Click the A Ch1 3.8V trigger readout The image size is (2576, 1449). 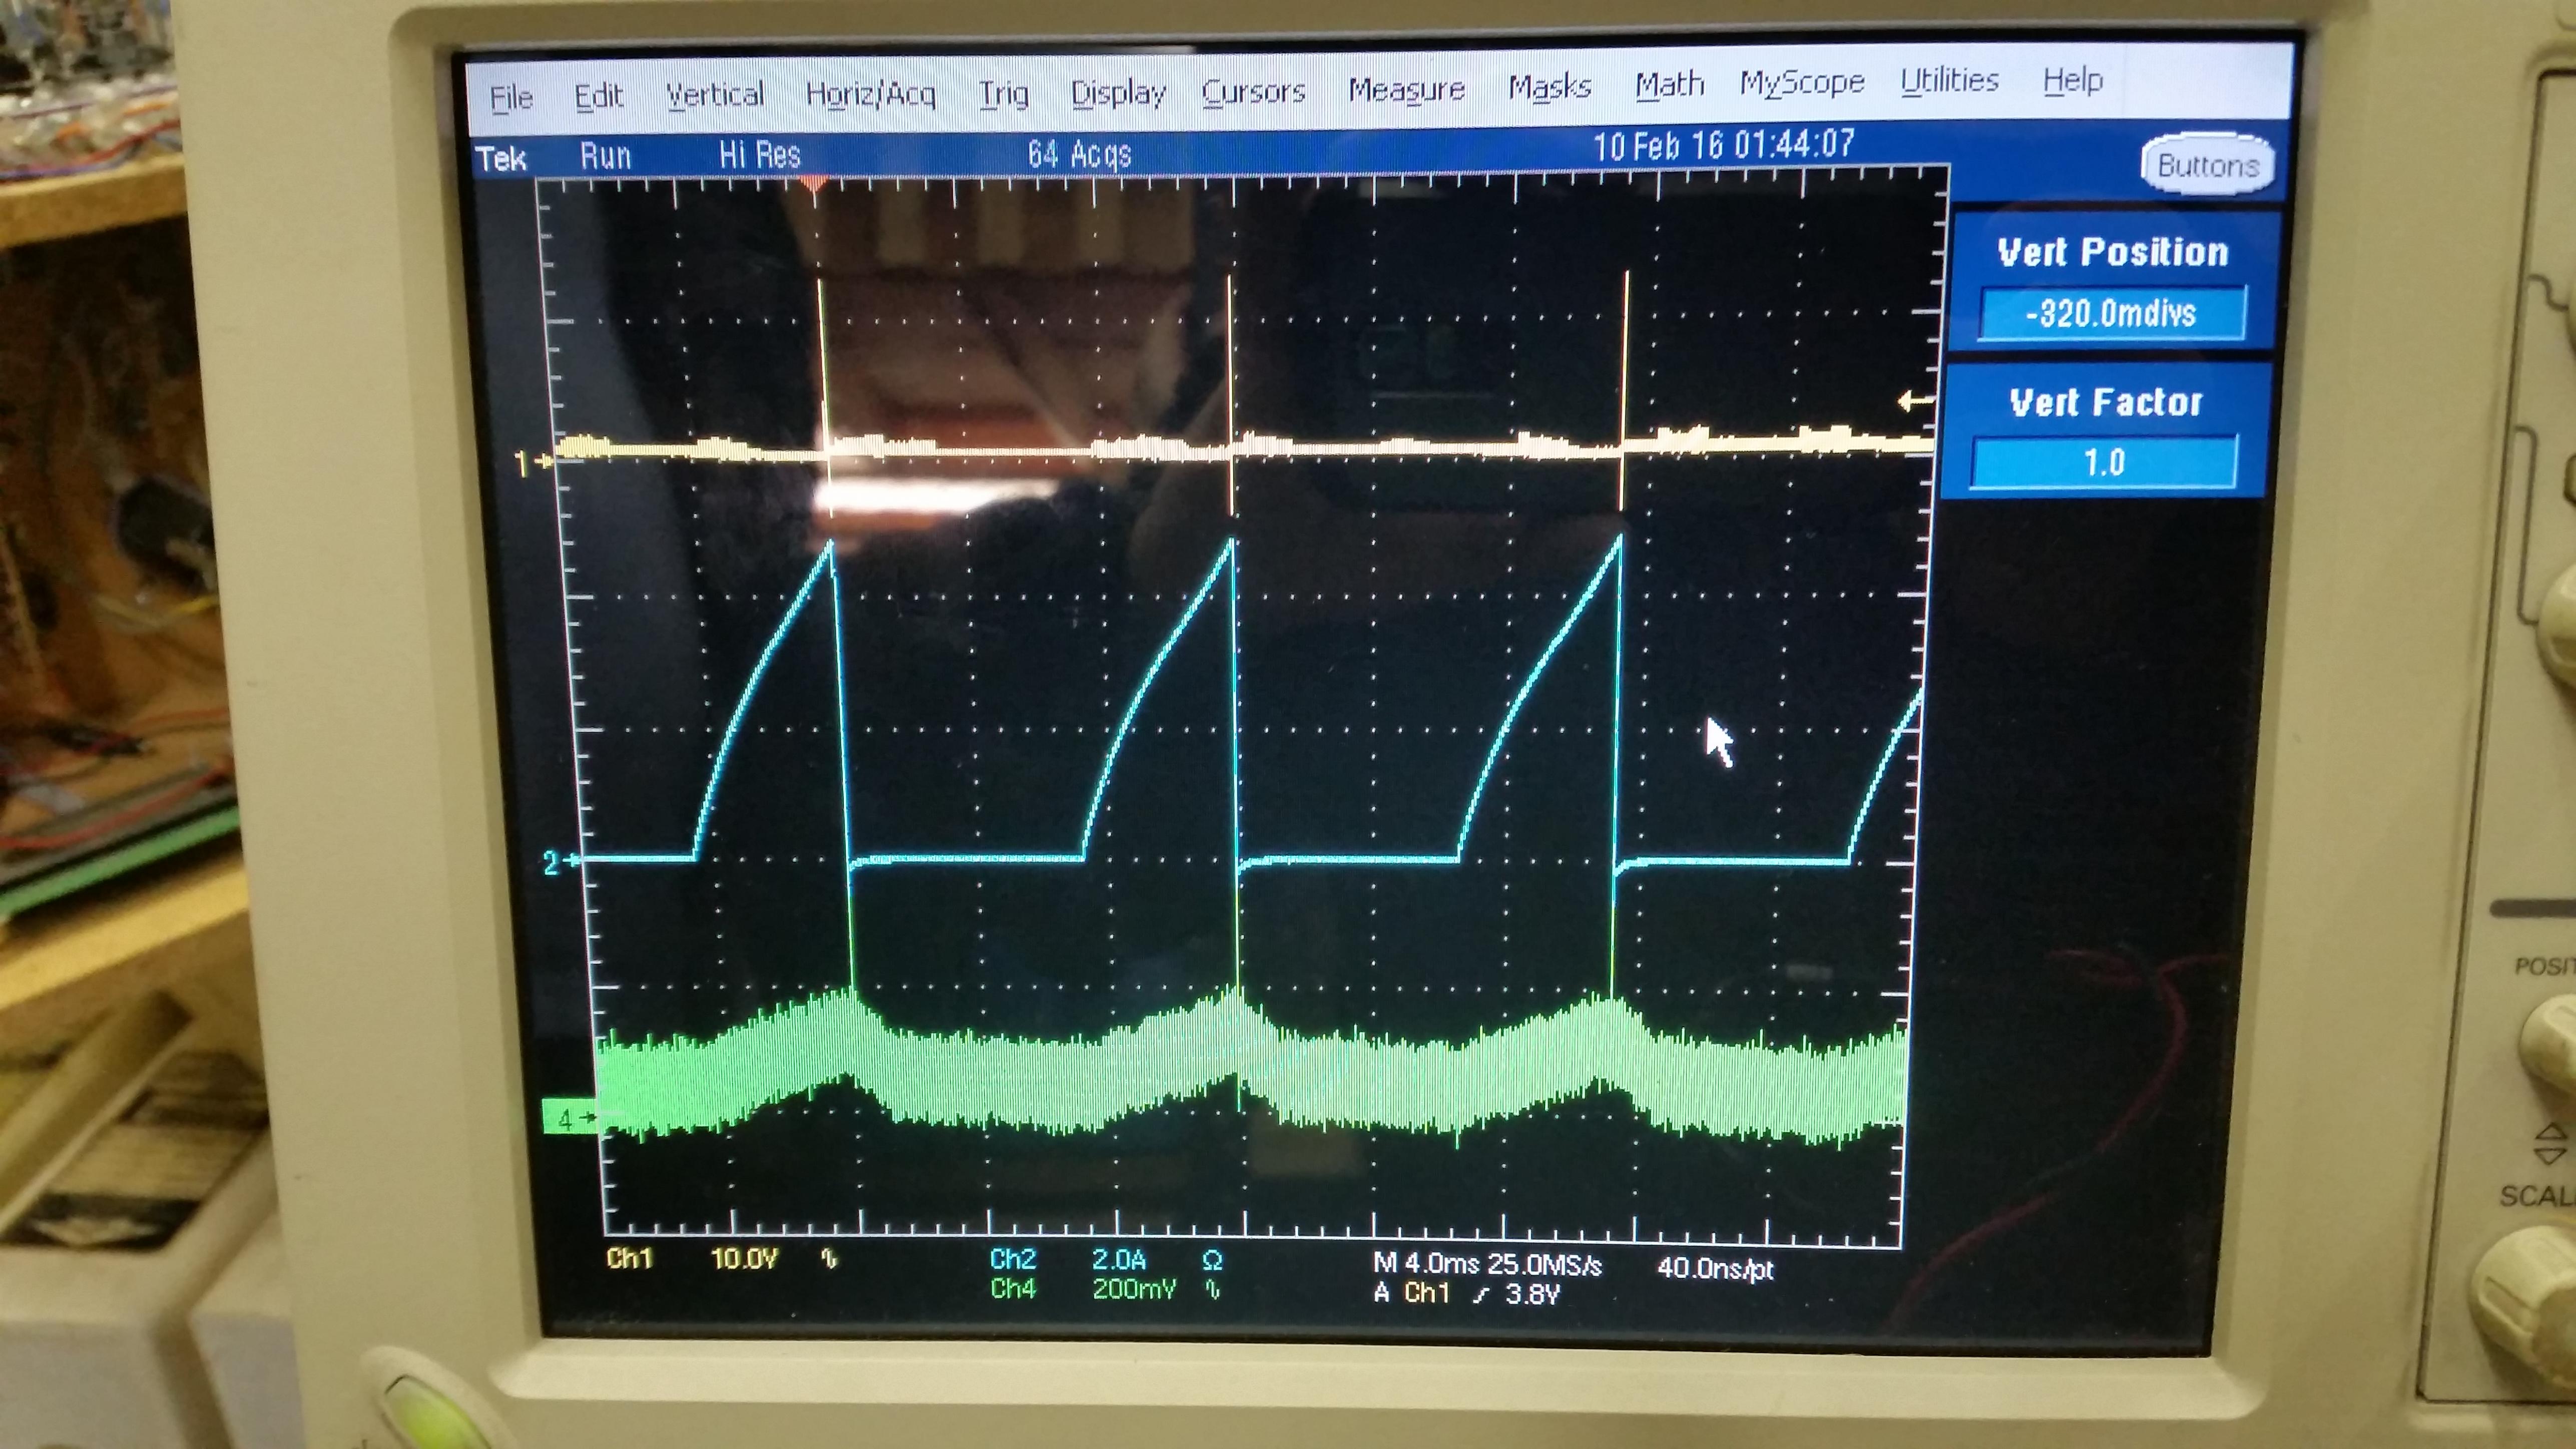(1466, 1293)
